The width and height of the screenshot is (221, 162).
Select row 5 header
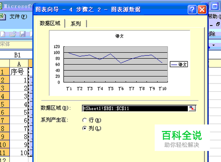[4, 104]
